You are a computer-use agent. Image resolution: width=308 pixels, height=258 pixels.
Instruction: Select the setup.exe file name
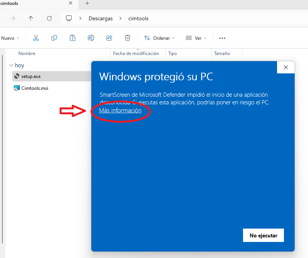click(31, 76)
